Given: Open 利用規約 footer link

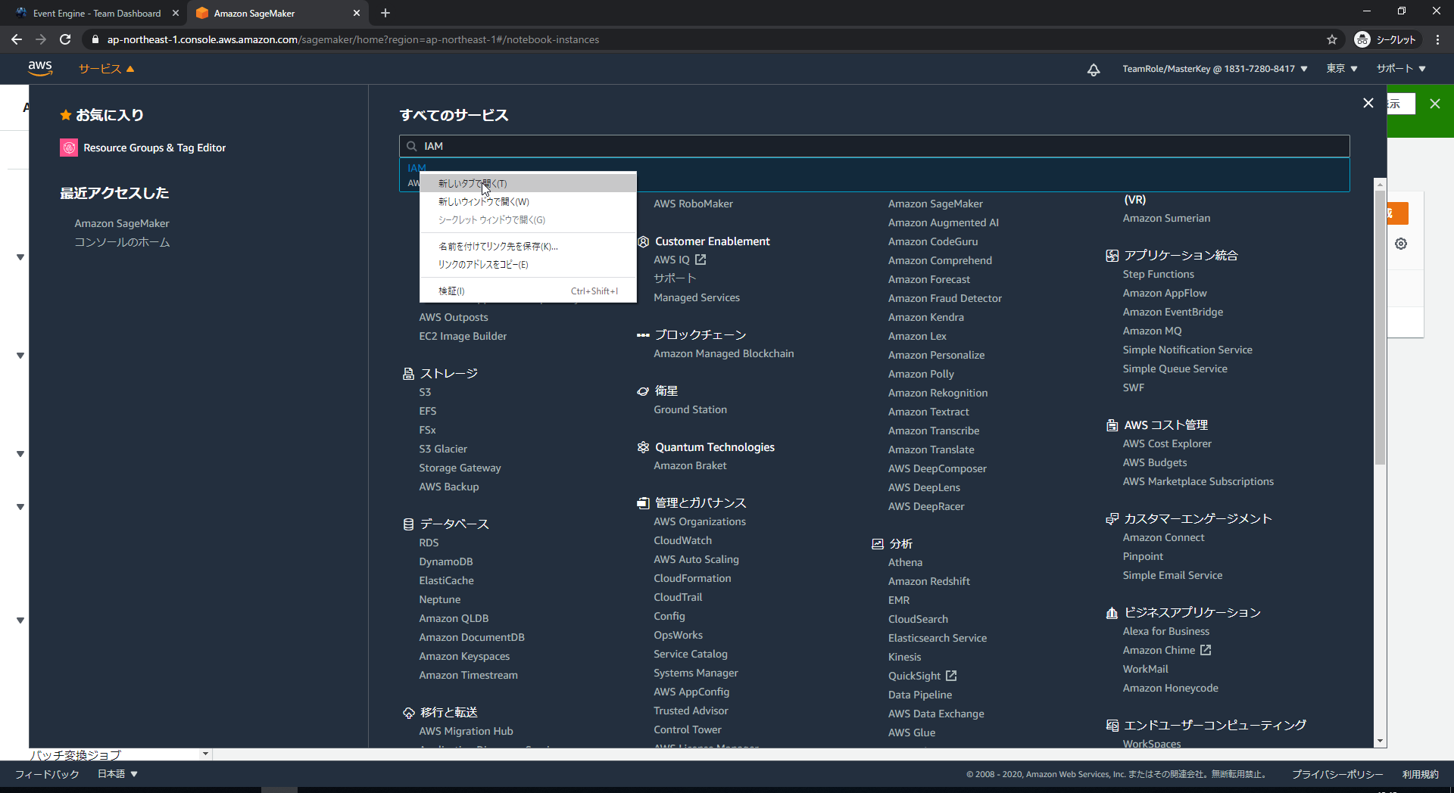Looking at the screenshot, I should 1420,774.
